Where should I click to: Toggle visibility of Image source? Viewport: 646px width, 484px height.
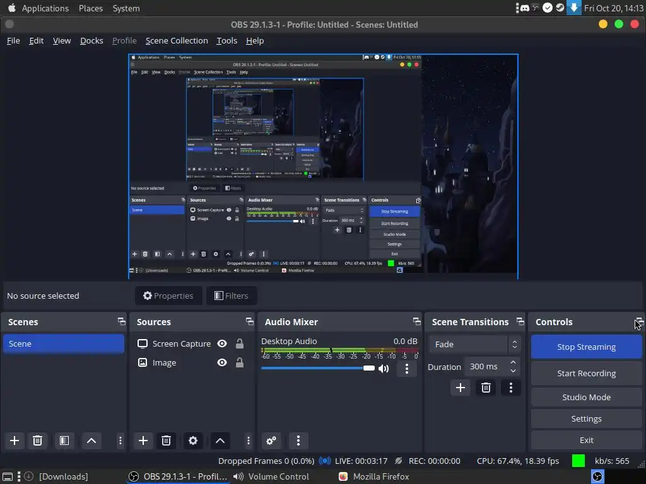coord(222,362)
